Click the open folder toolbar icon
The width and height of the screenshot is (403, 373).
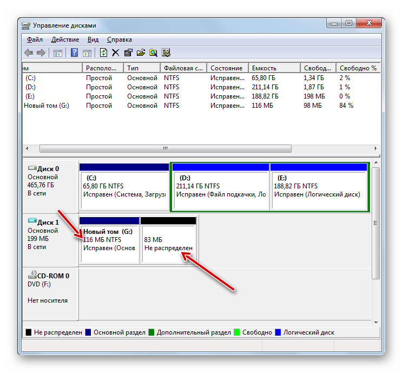141,53
